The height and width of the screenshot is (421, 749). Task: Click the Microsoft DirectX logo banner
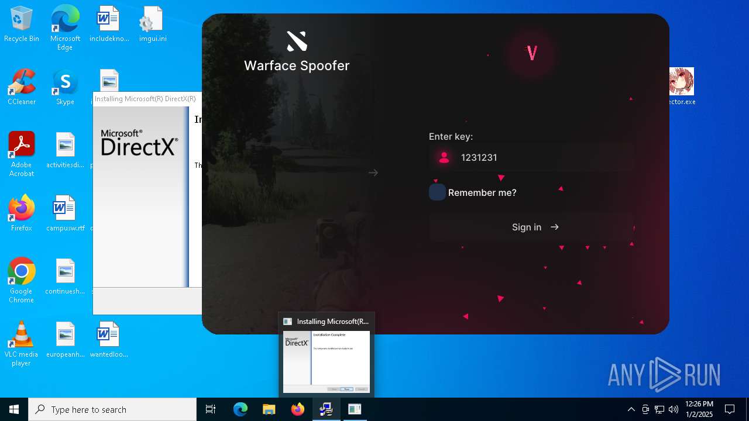pos(139,143)
